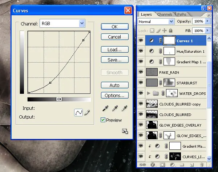The width and height of the screenshot is (218, 172).
Task: Switch to the Channels tab
Action: point(165,14)
